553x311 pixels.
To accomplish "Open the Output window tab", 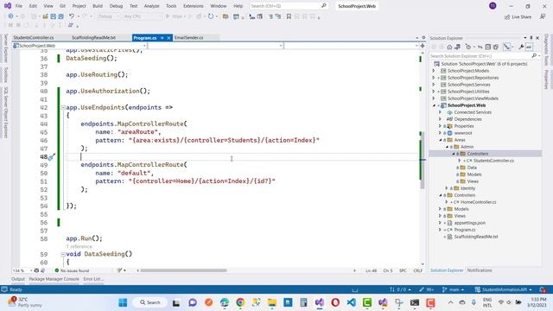I will pos(18,279).
